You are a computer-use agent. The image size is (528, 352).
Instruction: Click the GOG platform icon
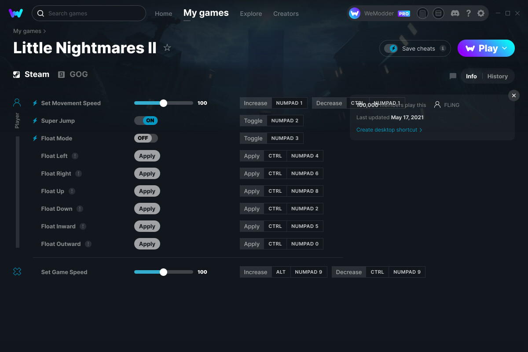[62, 74]
